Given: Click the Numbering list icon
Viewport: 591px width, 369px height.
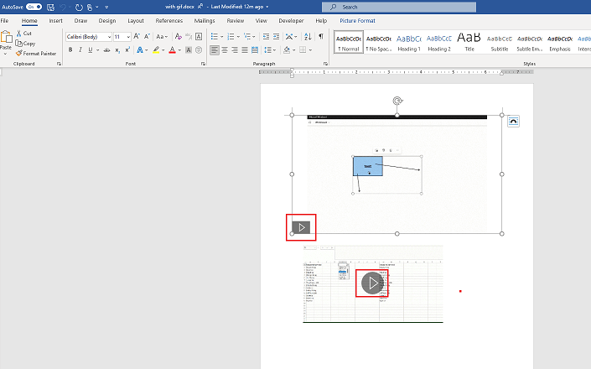Looking at the screenshot, I should (231, 37).
